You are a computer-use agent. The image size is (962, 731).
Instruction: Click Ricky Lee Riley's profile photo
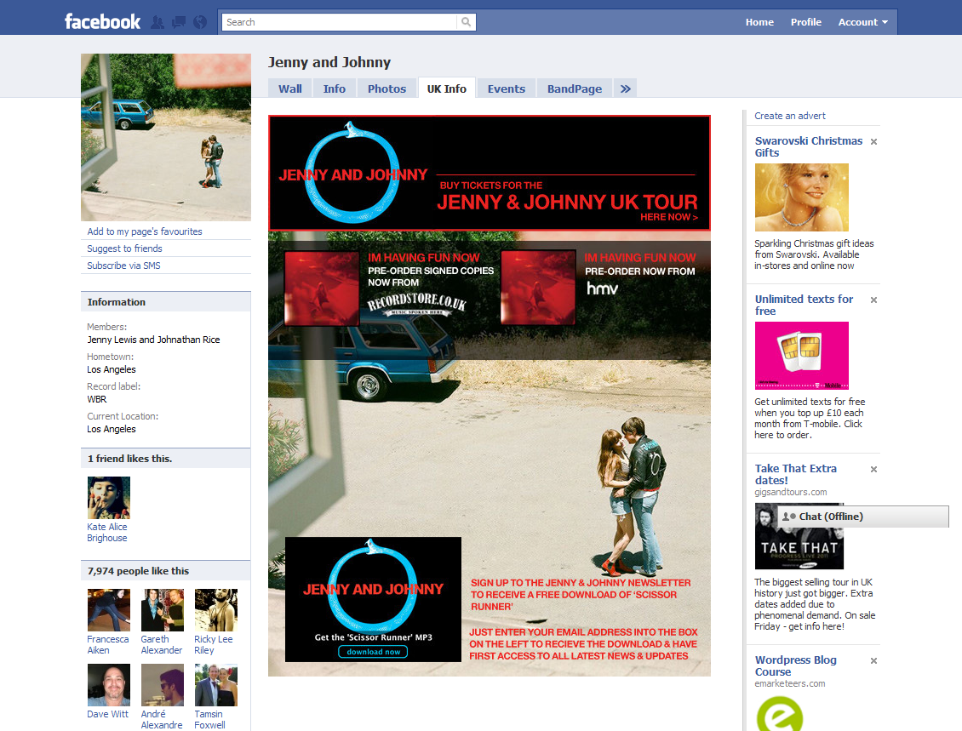(x=216, y=610)
